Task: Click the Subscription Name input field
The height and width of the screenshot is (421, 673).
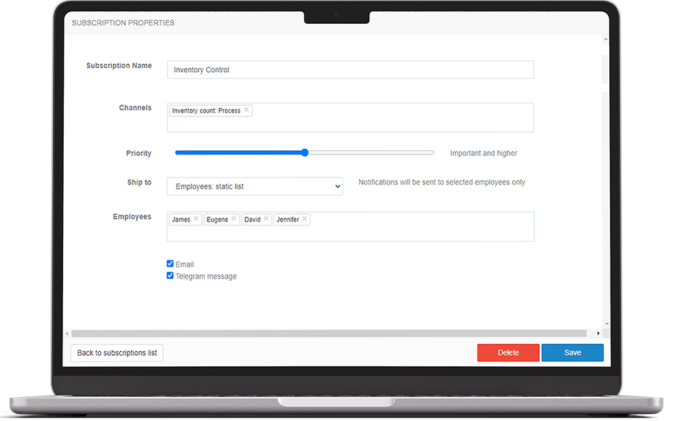Action: [351, 69]
